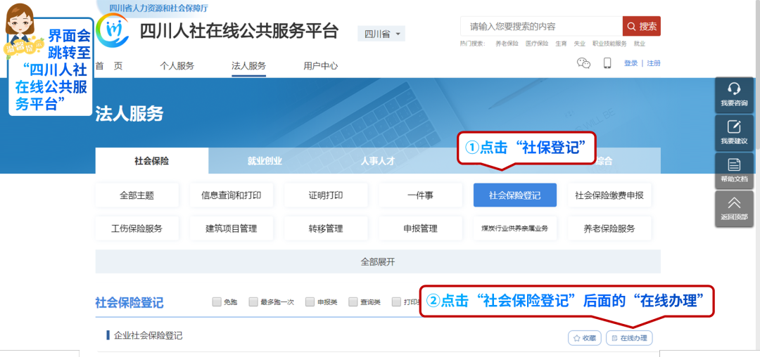Open the 帮助文档 document icon
This screenshot has height=357, width=760.
pyautogui.click(x=734, y=164)
